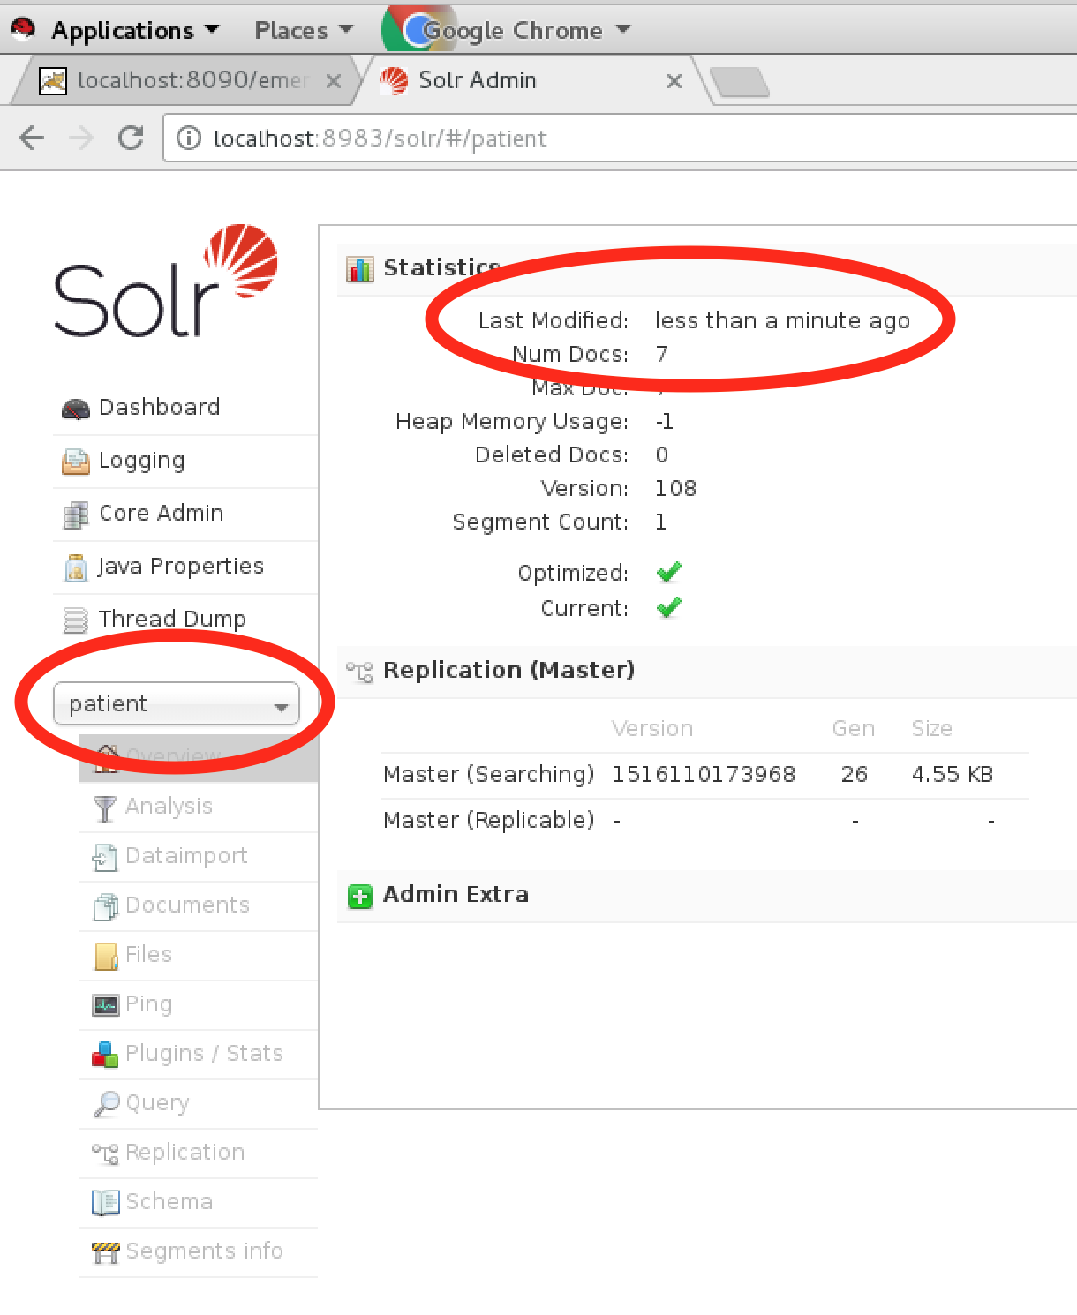Open the Dashboard gauge icon

pyautogui.click(x=76, y=409)
